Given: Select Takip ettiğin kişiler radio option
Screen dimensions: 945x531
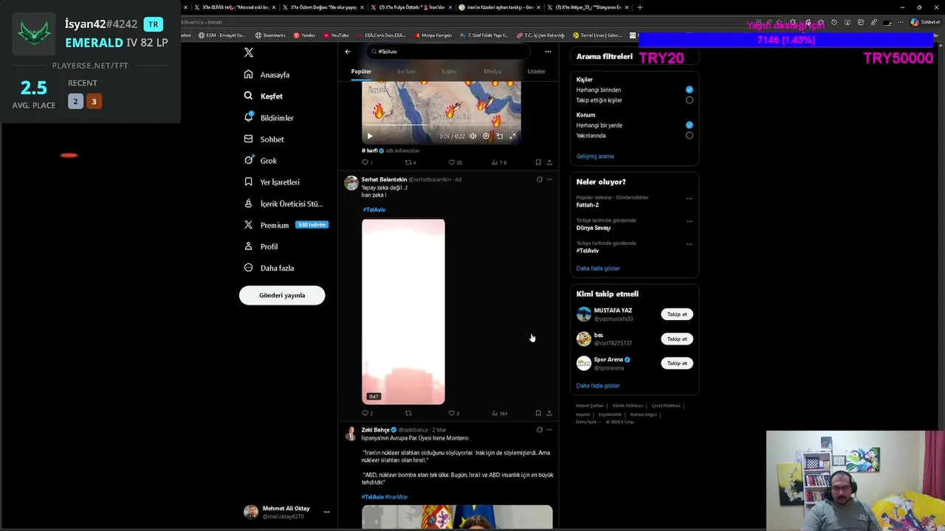Looking at the screenshot, I should tap(690, 100).
